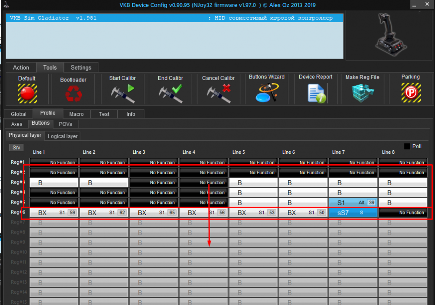Select the Profile tab
This screenshot has height=305, width=435.
point(48,113)
